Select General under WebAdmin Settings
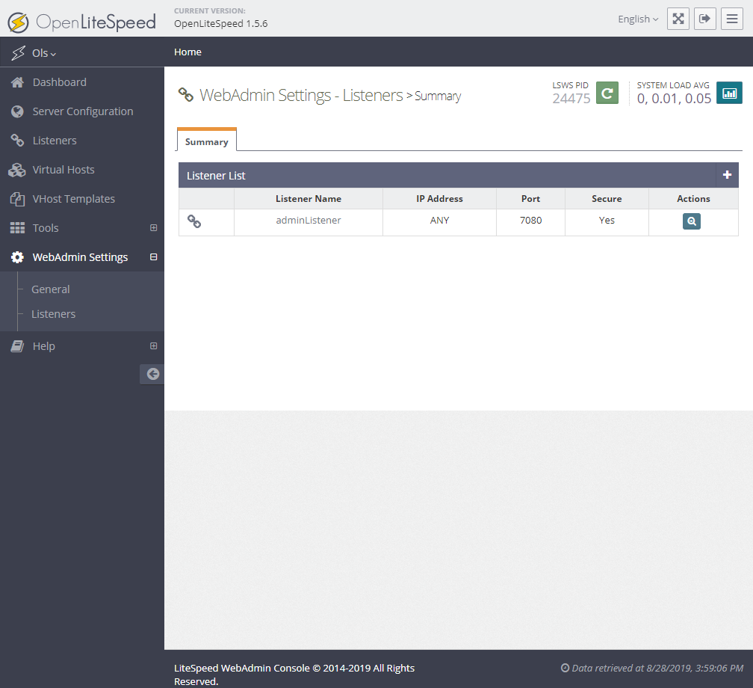This screenshot has width=753, height=688. [x=51, y=289]
